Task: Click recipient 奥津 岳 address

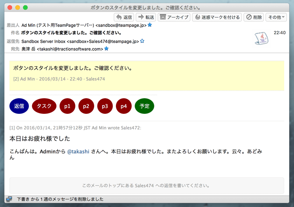Action: [62, 49]
